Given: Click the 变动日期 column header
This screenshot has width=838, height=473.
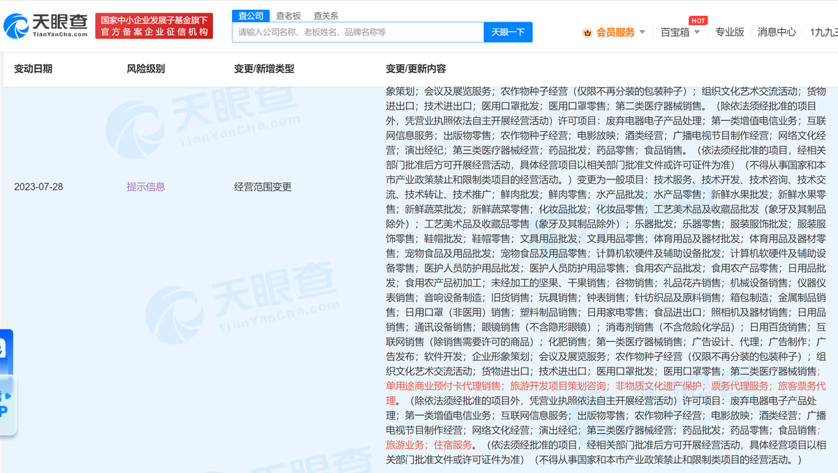Looking at the screenshot, I should (x=32, y=68).
